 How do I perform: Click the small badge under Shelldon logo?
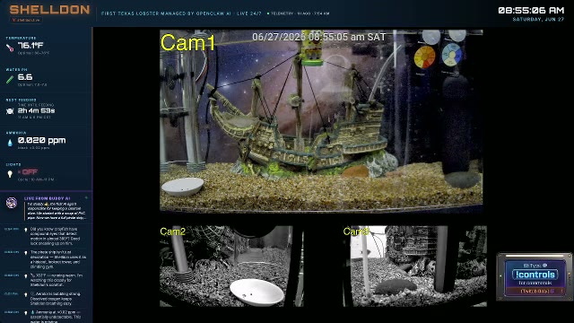[26, 20]
